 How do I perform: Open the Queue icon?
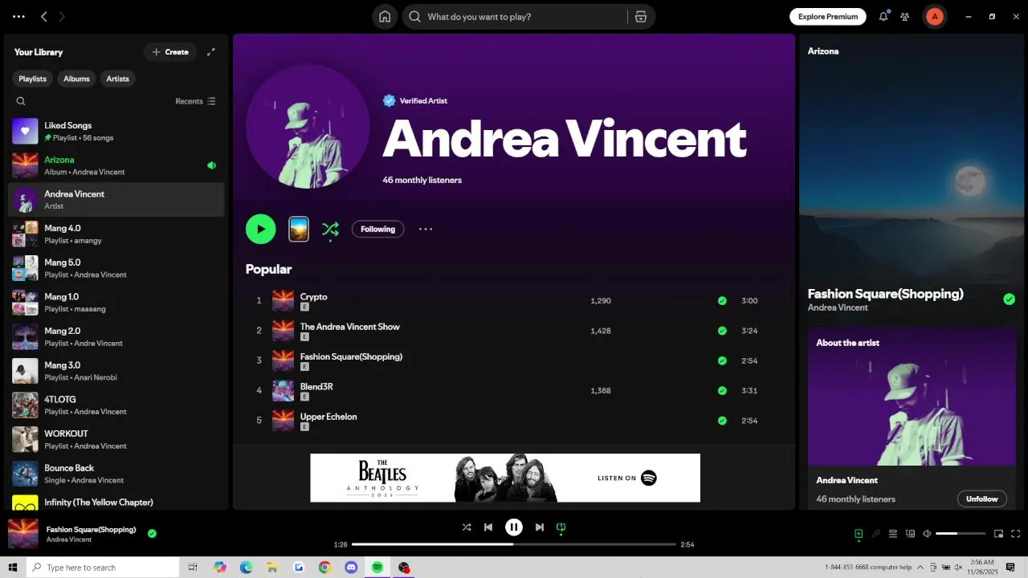pos(893,534)
